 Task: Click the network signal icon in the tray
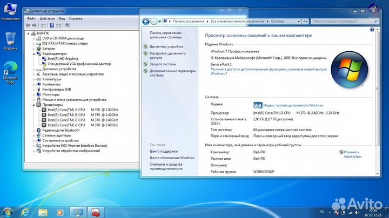[350, 213]
